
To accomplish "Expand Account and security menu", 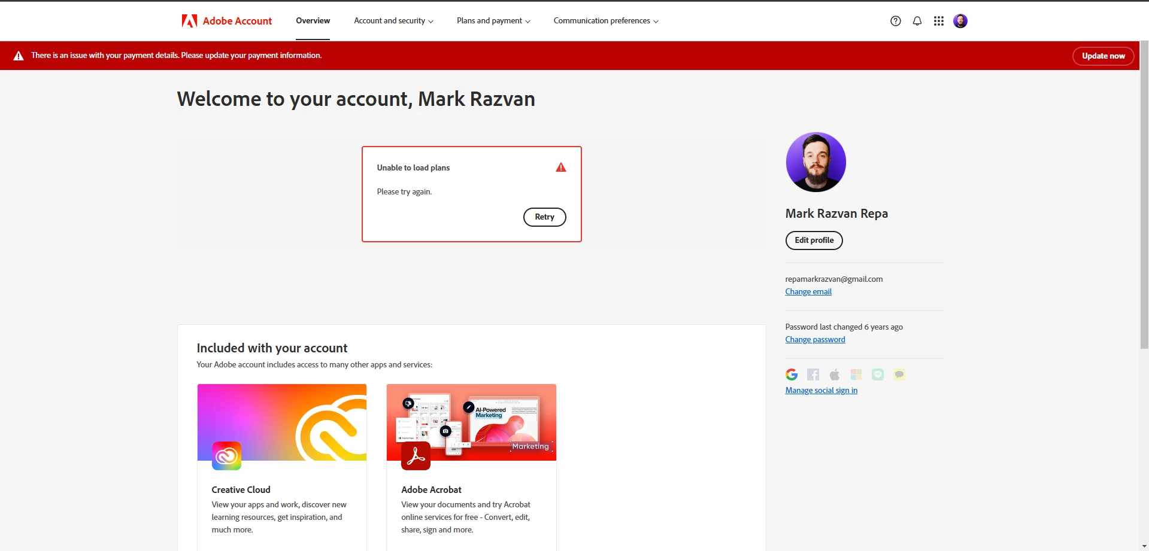I will 393,21.
